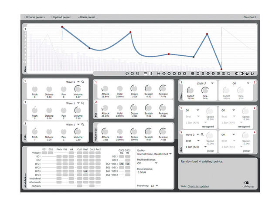Click Upload preset

(x=61, y=17)
